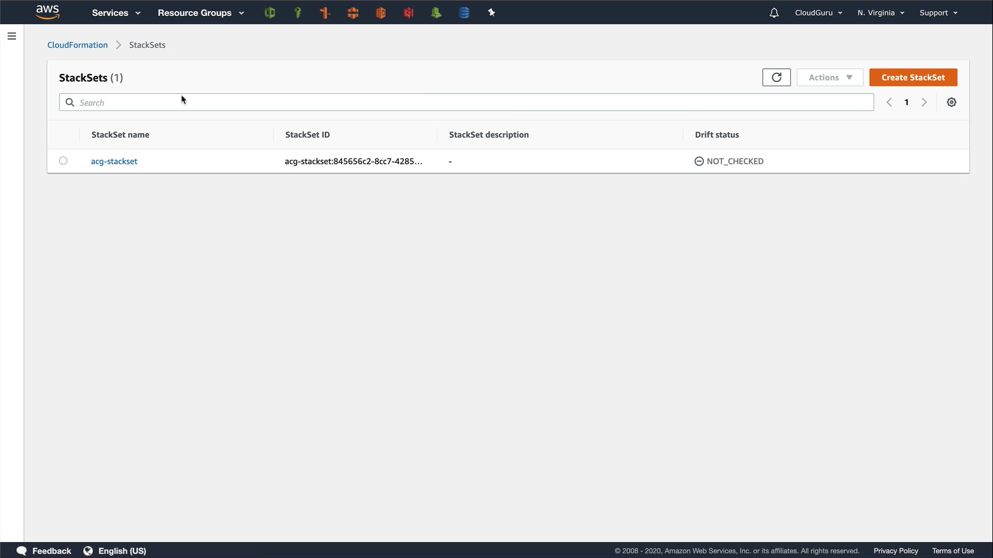Open the red S3 shortcut icon
Screen dimensions: 993x558
(x=409, y=13)
